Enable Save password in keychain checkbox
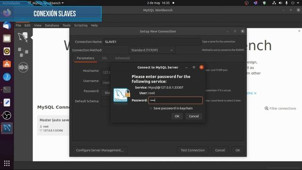 (x=151, y=108)
